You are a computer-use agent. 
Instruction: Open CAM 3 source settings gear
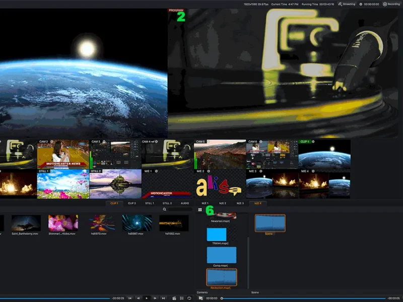tap(104, 142)
